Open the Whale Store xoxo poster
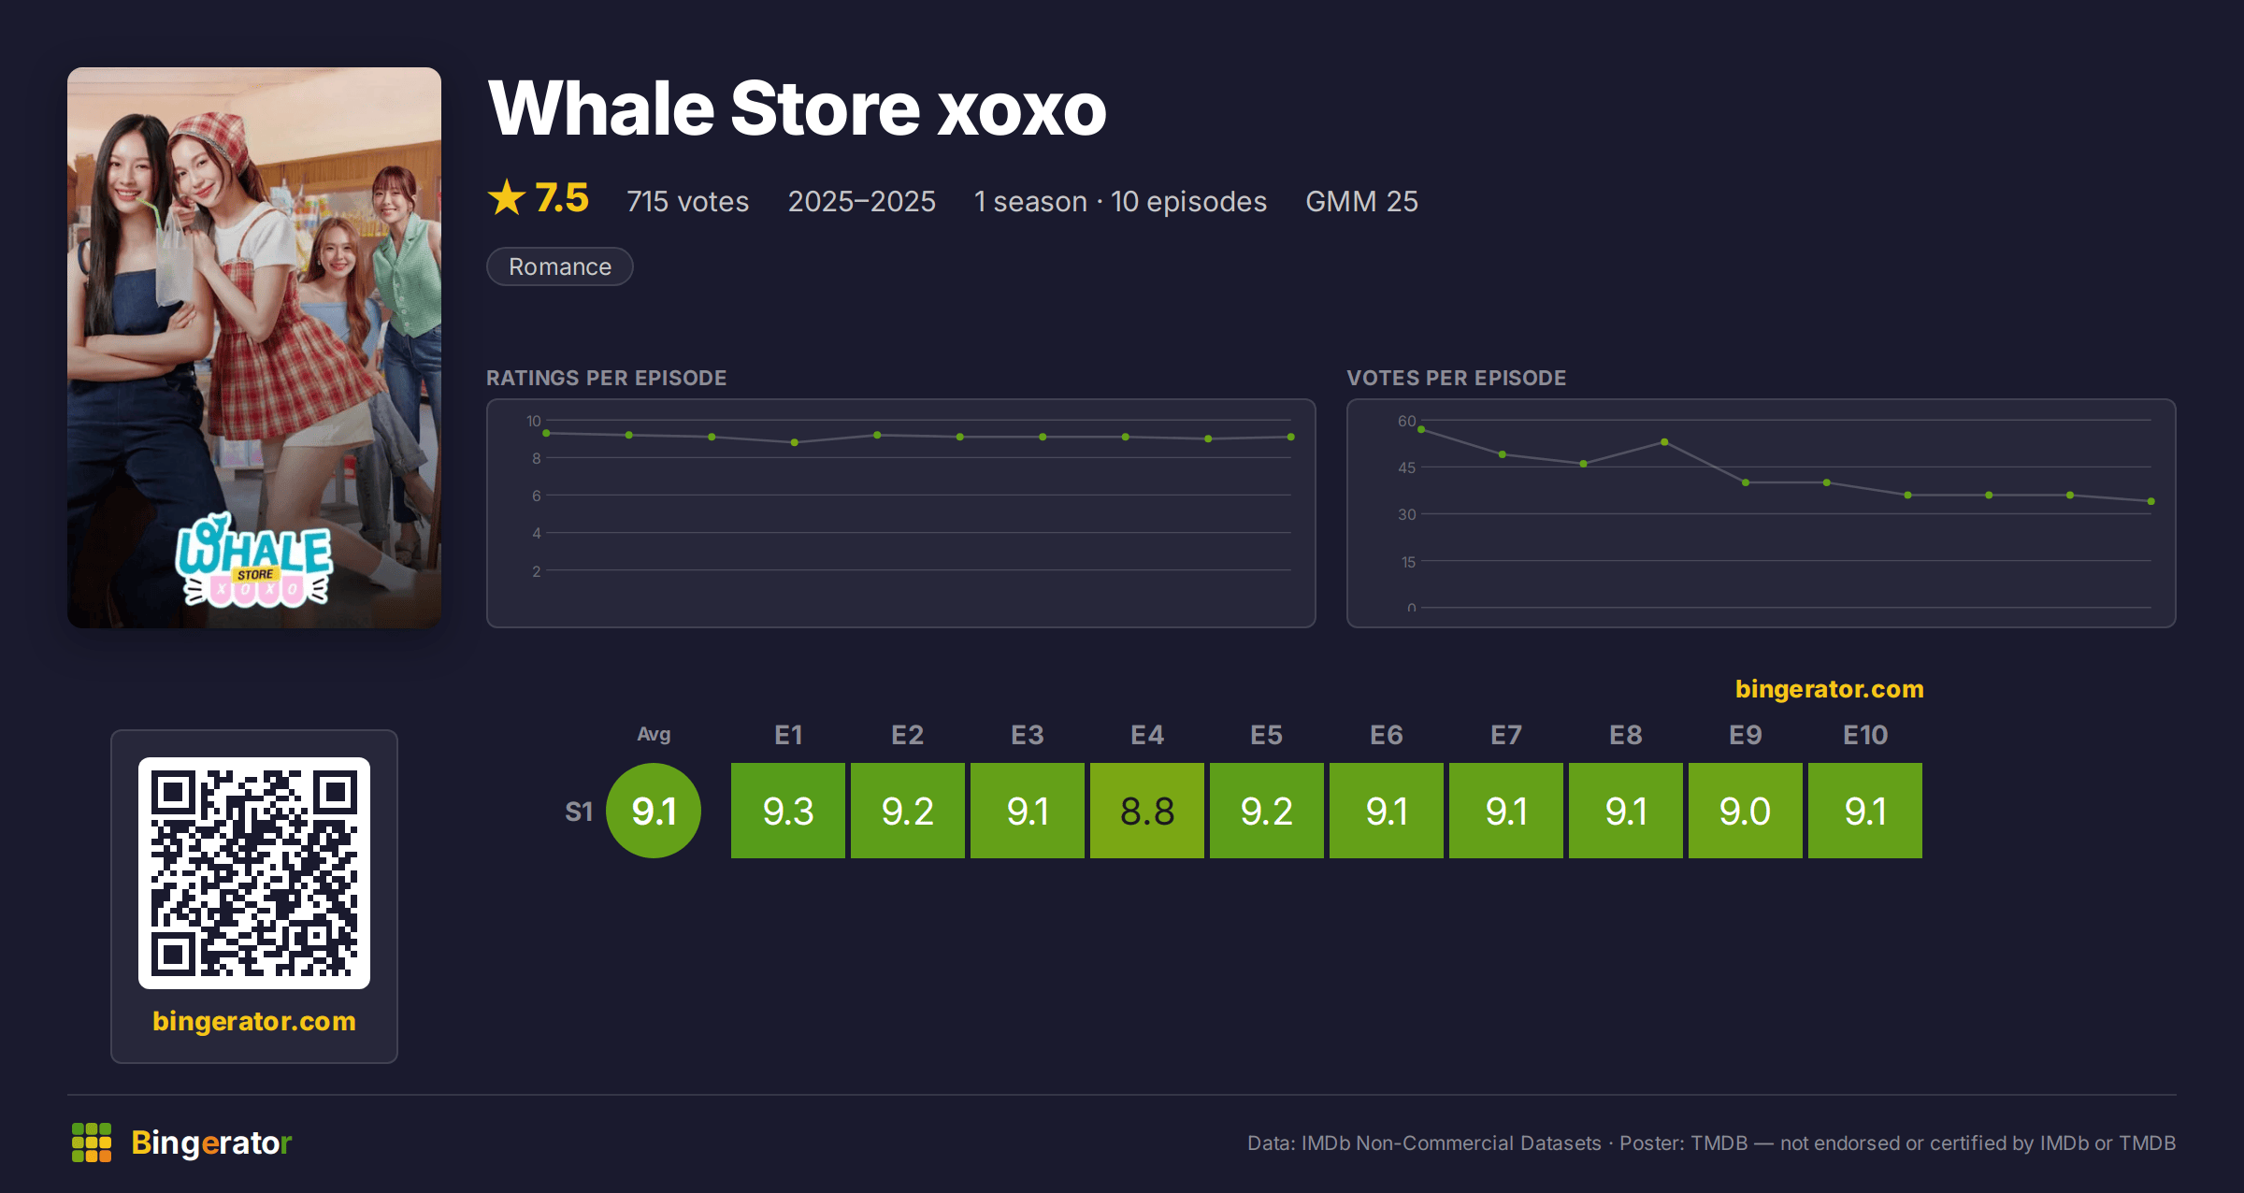The height and width of the screenshot is (1193, 2244). pyautogui.click(x=254, y=348)
